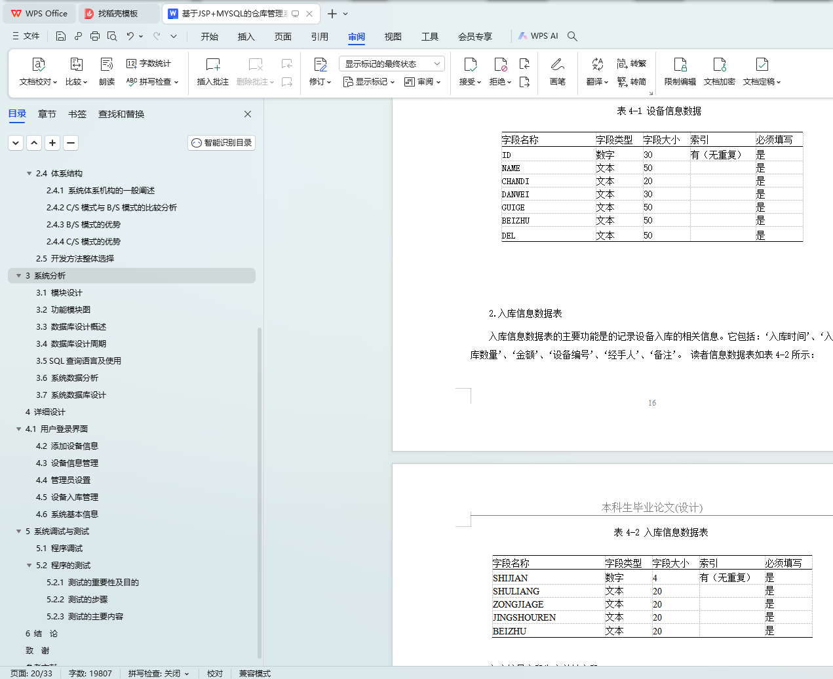The height and width of the screenshot is (679, 833).
Task: Open dropdown arrow beside new tab plus
Action: pos(345,14)
